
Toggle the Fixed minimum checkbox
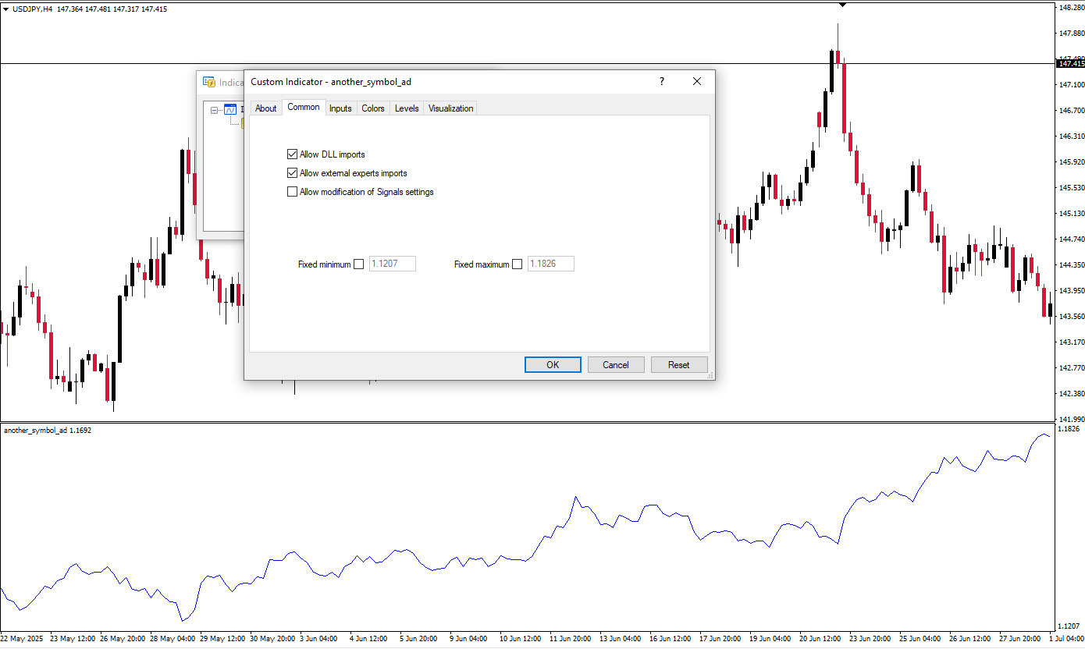359,264
